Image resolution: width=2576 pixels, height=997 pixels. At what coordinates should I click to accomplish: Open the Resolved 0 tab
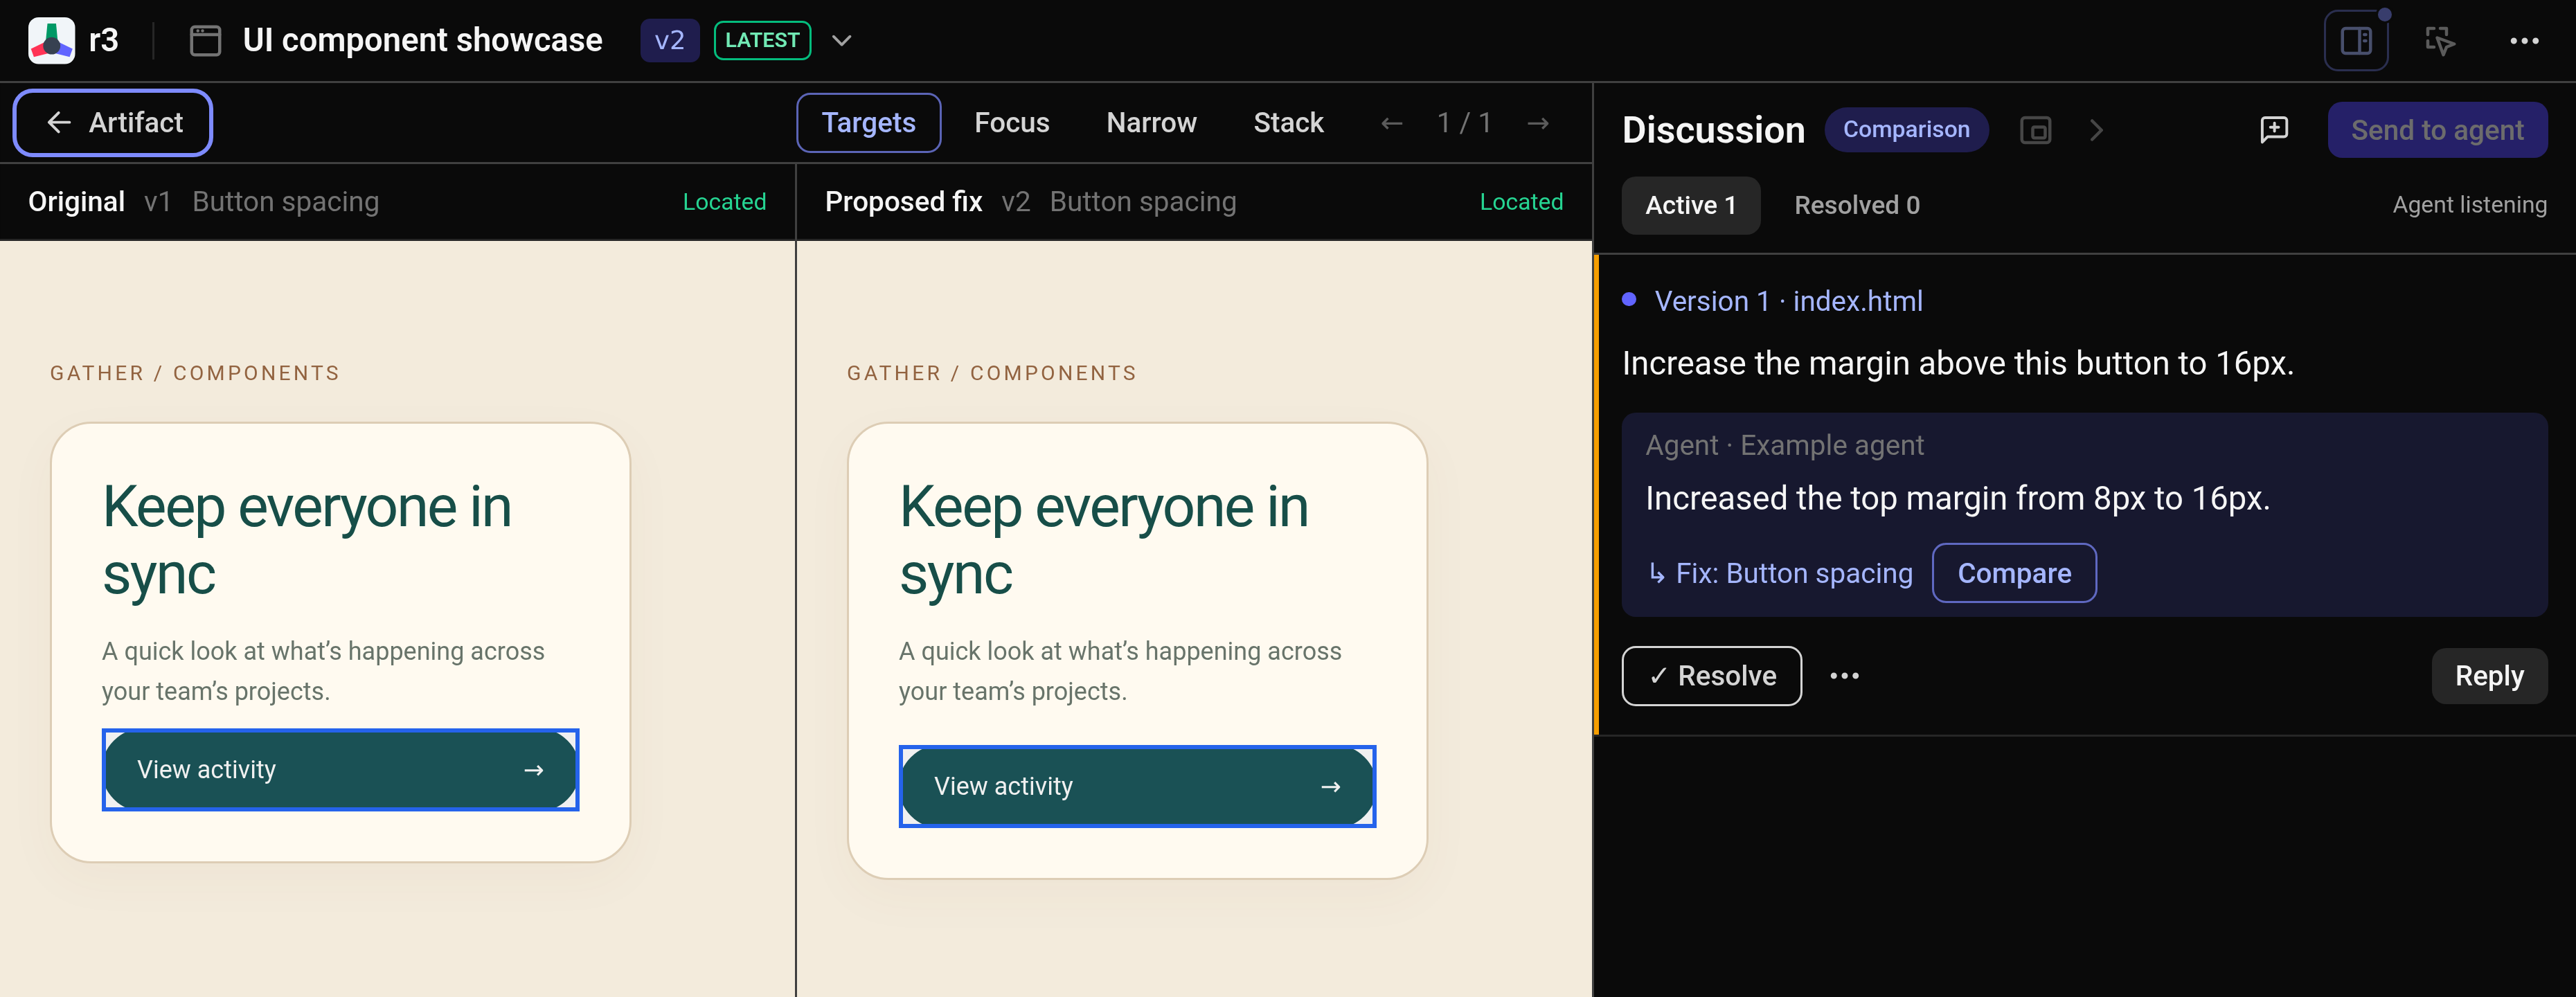(x=1856, y=206)
